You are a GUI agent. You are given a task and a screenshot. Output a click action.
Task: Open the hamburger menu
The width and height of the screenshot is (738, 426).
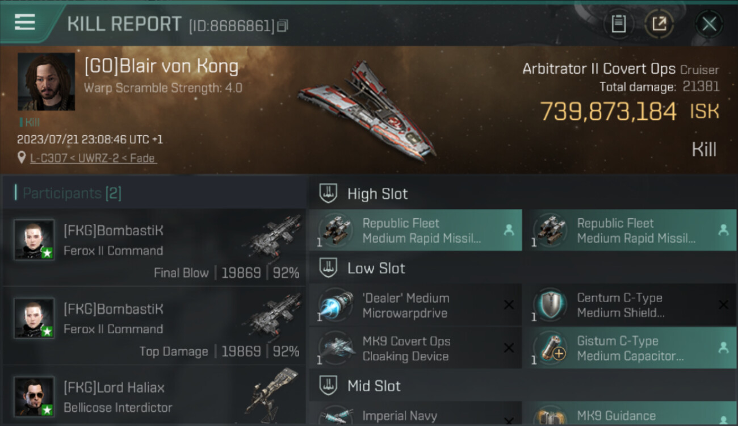pos(25,23)
